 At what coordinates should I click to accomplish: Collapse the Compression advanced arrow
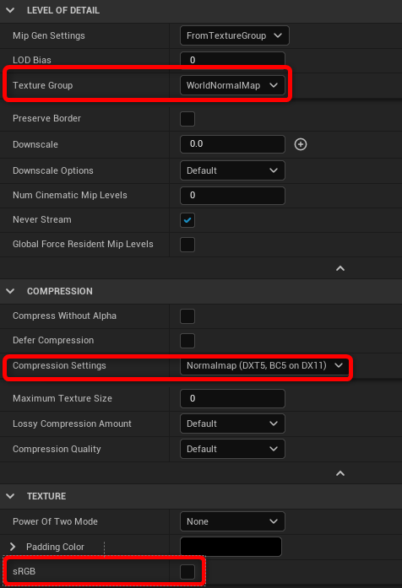click(340, 473)
